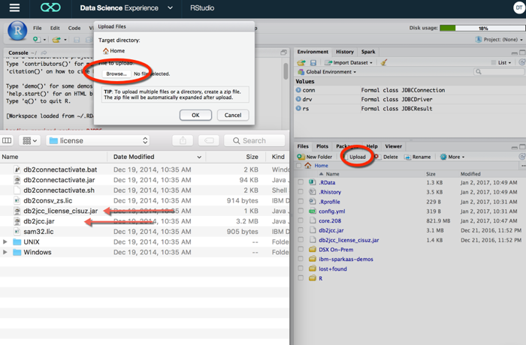Check the box next to db2jcc_license_cisuz.jar in Files pane
The width and height of the screenshot is (526, 345).
coord(301,239)
